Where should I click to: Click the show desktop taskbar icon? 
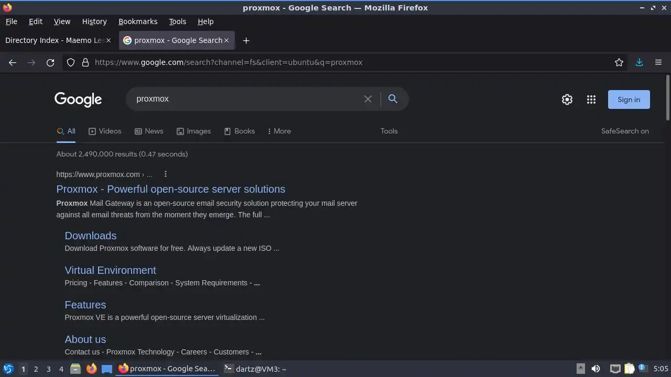tap(107, 369)
